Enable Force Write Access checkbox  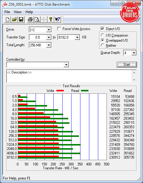(59, 29)
